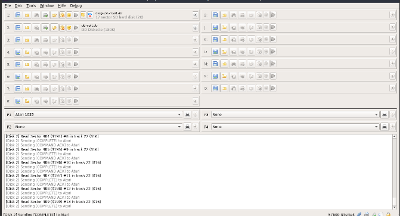Open the P2 None printer dropdown
This screenshot has height=216, width=400.
click(x=98, y=127)
